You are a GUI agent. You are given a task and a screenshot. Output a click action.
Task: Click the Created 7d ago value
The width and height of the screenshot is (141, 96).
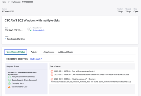click(120, 12)
